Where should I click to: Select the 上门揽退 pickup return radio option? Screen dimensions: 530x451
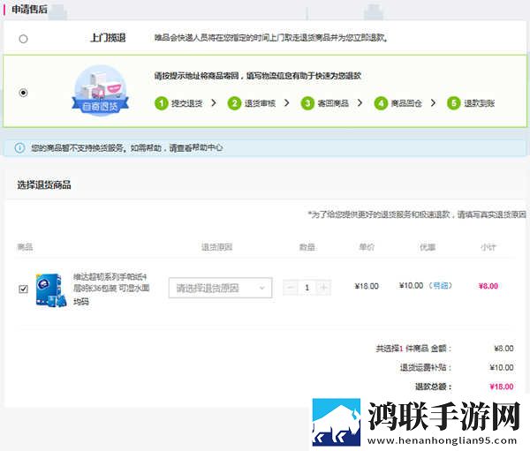click(x=23, y=39)
